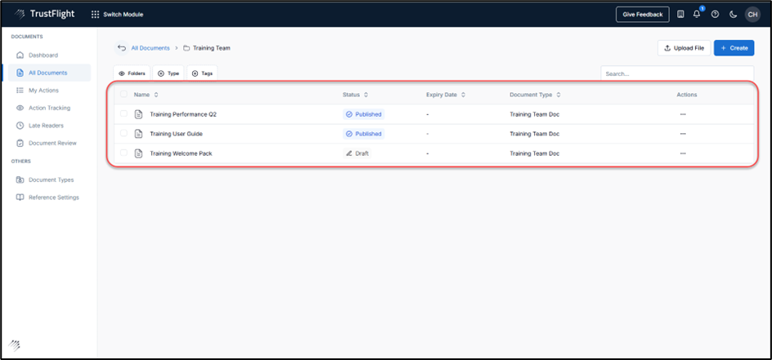Click the notifications bell icon

coord(698,15)
